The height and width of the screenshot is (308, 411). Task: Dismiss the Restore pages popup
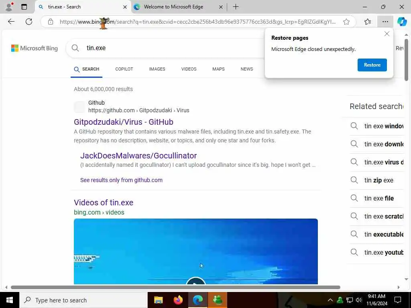pos(387,34)
